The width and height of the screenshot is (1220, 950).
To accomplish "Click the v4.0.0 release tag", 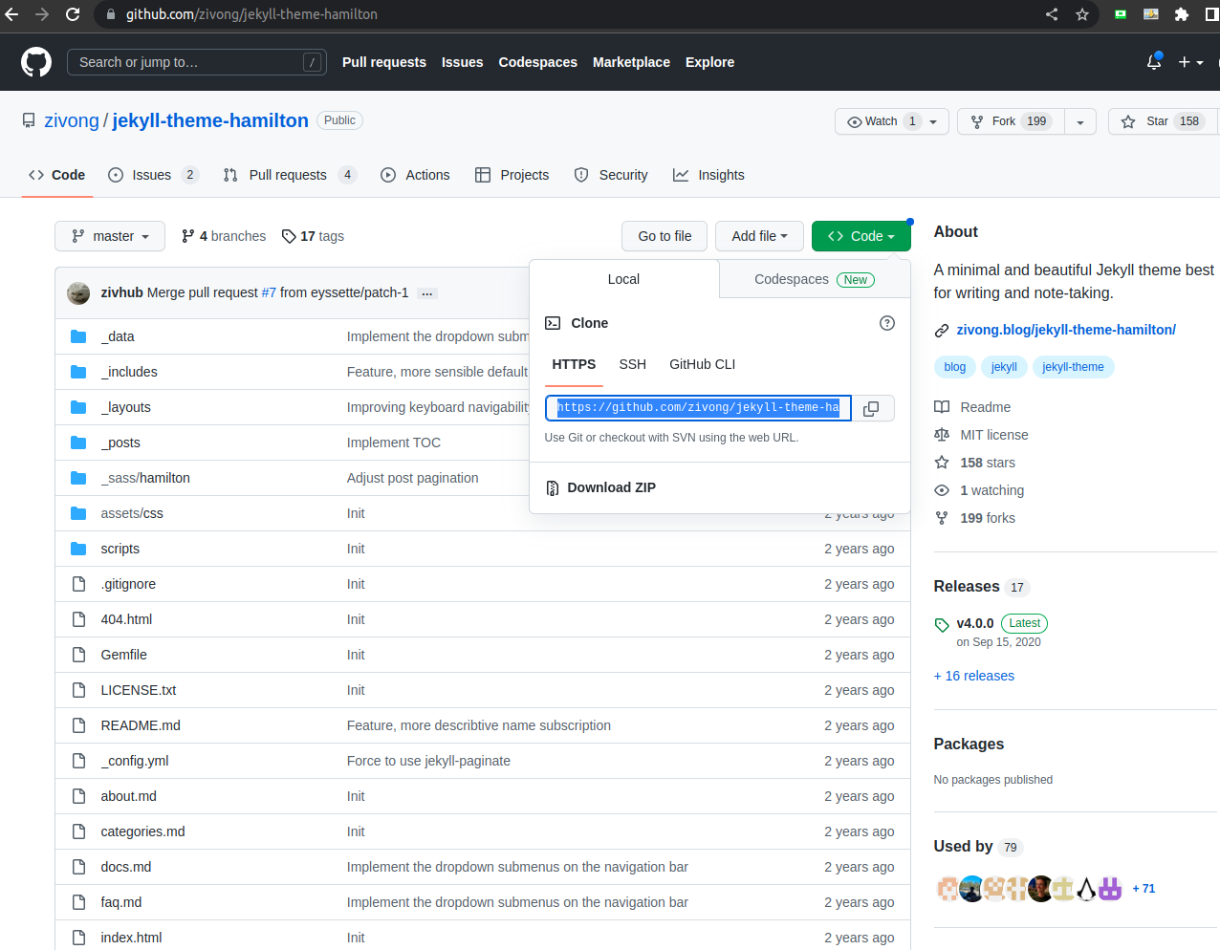I will pos(975,623).
